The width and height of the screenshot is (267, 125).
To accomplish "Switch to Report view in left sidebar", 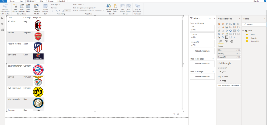I will coord(2,18).
